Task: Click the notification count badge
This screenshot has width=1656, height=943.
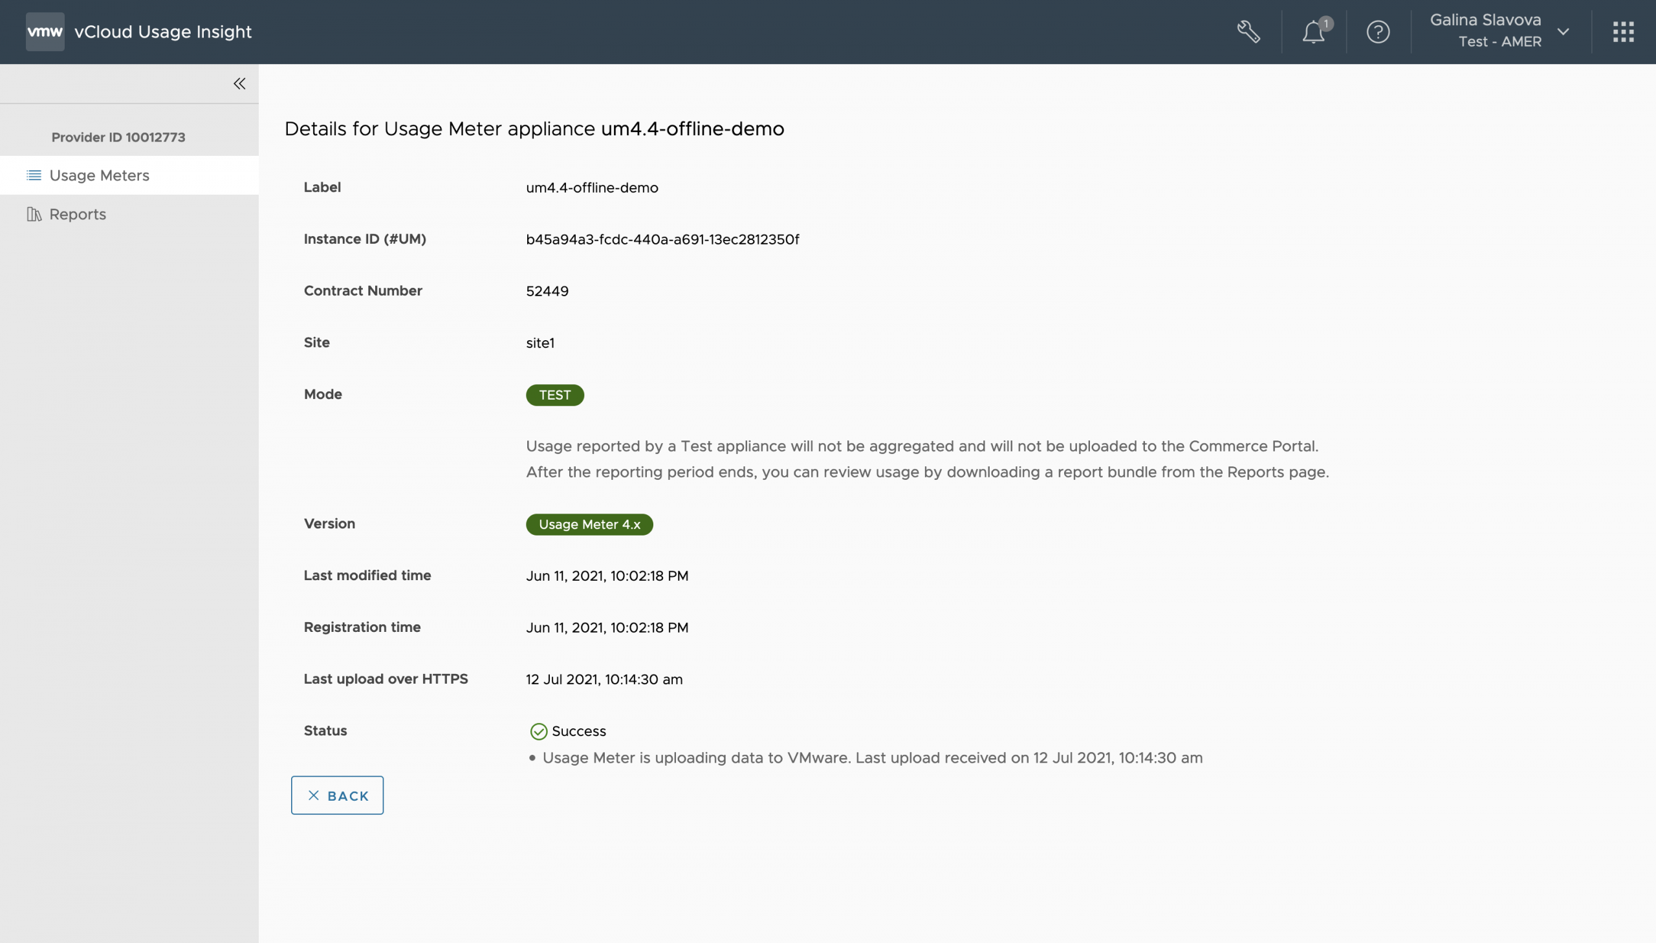Action: 1325,24
